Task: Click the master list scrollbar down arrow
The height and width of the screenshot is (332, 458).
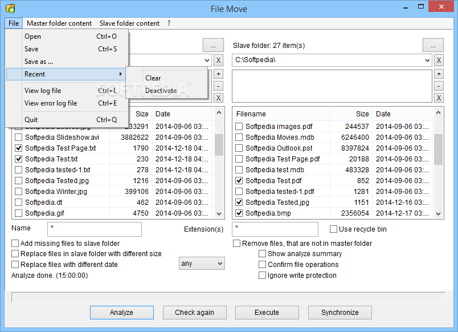Action: (x=219, y=214)
